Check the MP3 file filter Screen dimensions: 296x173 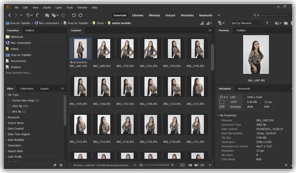[x=9, y=112]
